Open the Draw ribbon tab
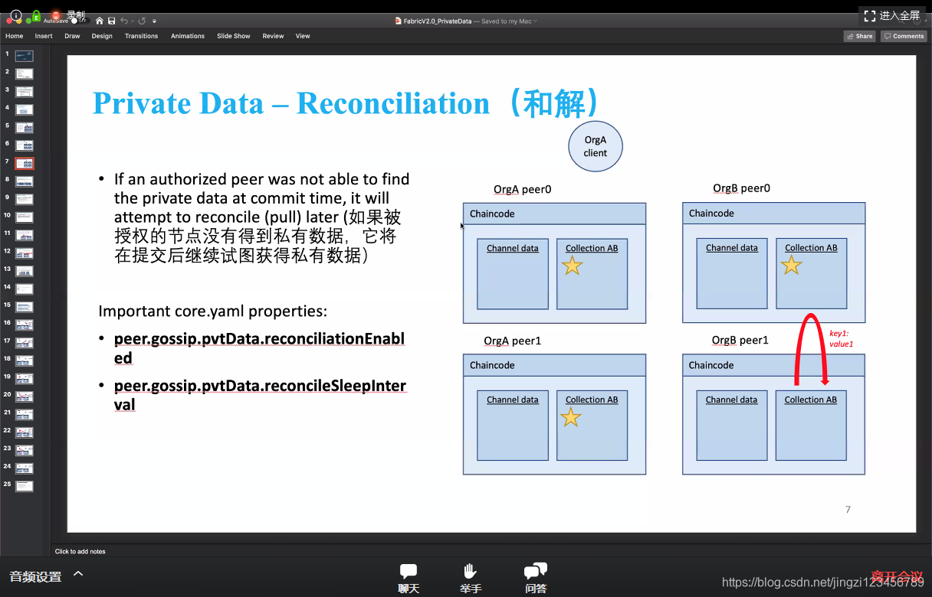Screen dimensions: 932x597 72,36
